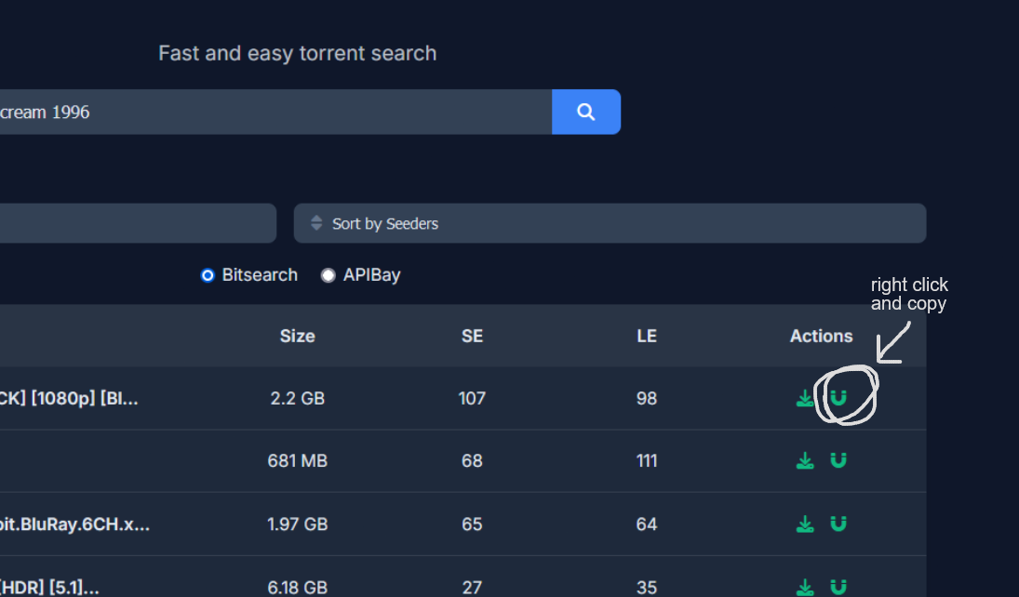Select the Bitsearch radio button

[x=208, y=275]
